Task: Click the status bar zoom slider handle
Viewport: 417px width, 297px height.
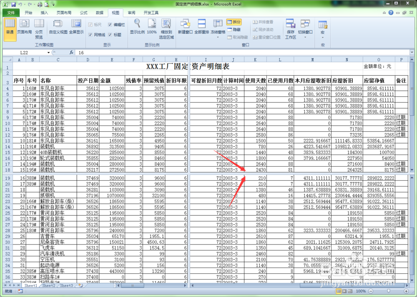Action: click(388, 291)
